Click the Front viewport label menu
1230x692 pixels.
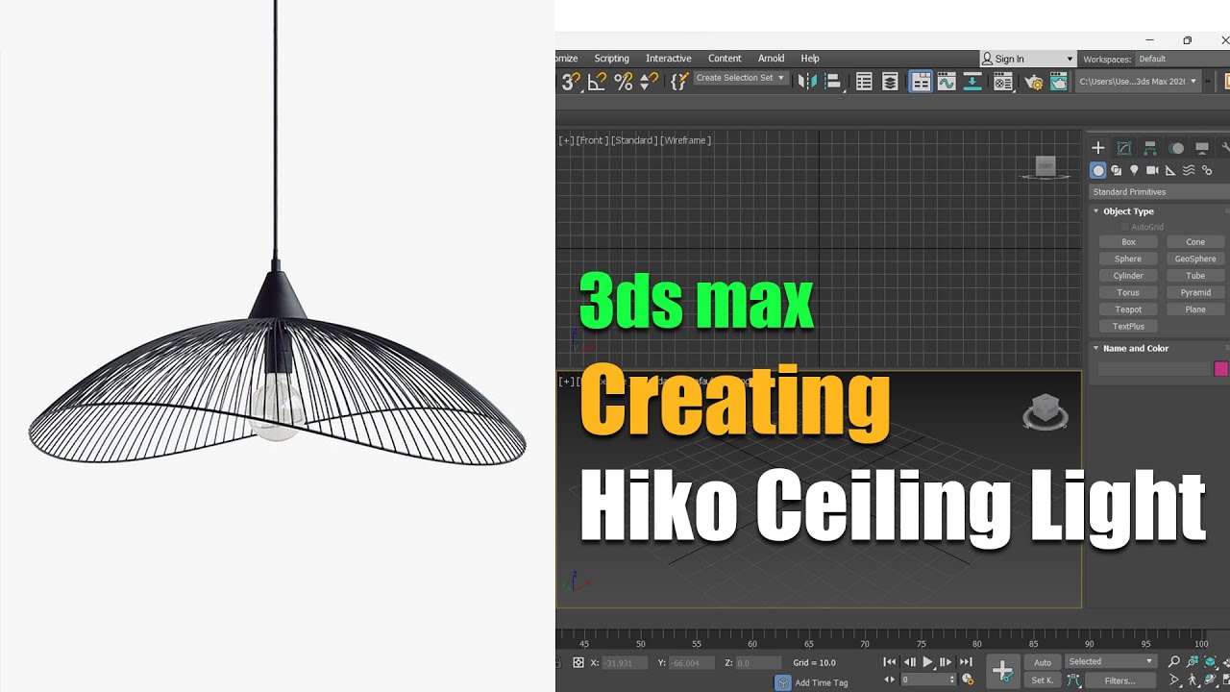pos(591,140)
